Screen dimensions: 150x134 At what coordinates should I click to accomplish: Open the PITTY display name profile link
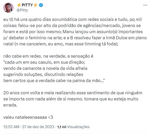27,5
